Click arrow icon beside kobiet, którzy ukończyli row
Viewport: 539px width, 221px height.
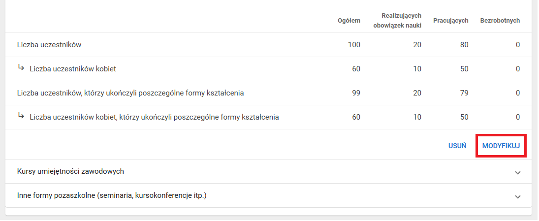click(21, 116)
